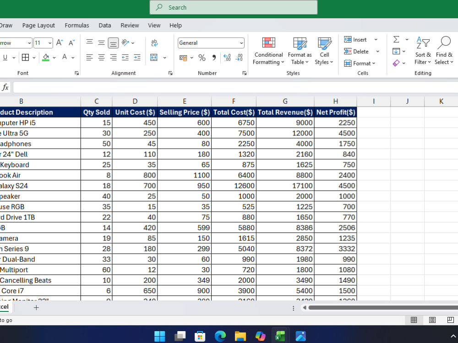Toggle Bottom Align button

pyautogui.click(x=113, y=43)
